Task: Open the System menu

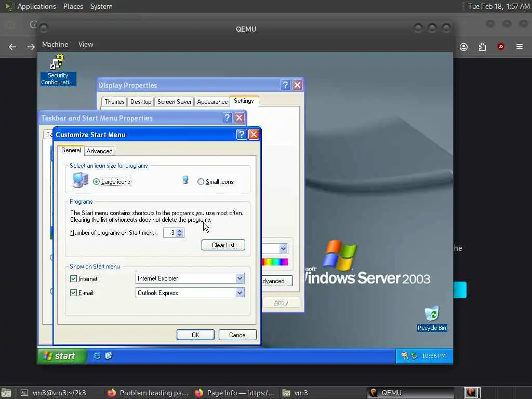Action: pos(101,6)
